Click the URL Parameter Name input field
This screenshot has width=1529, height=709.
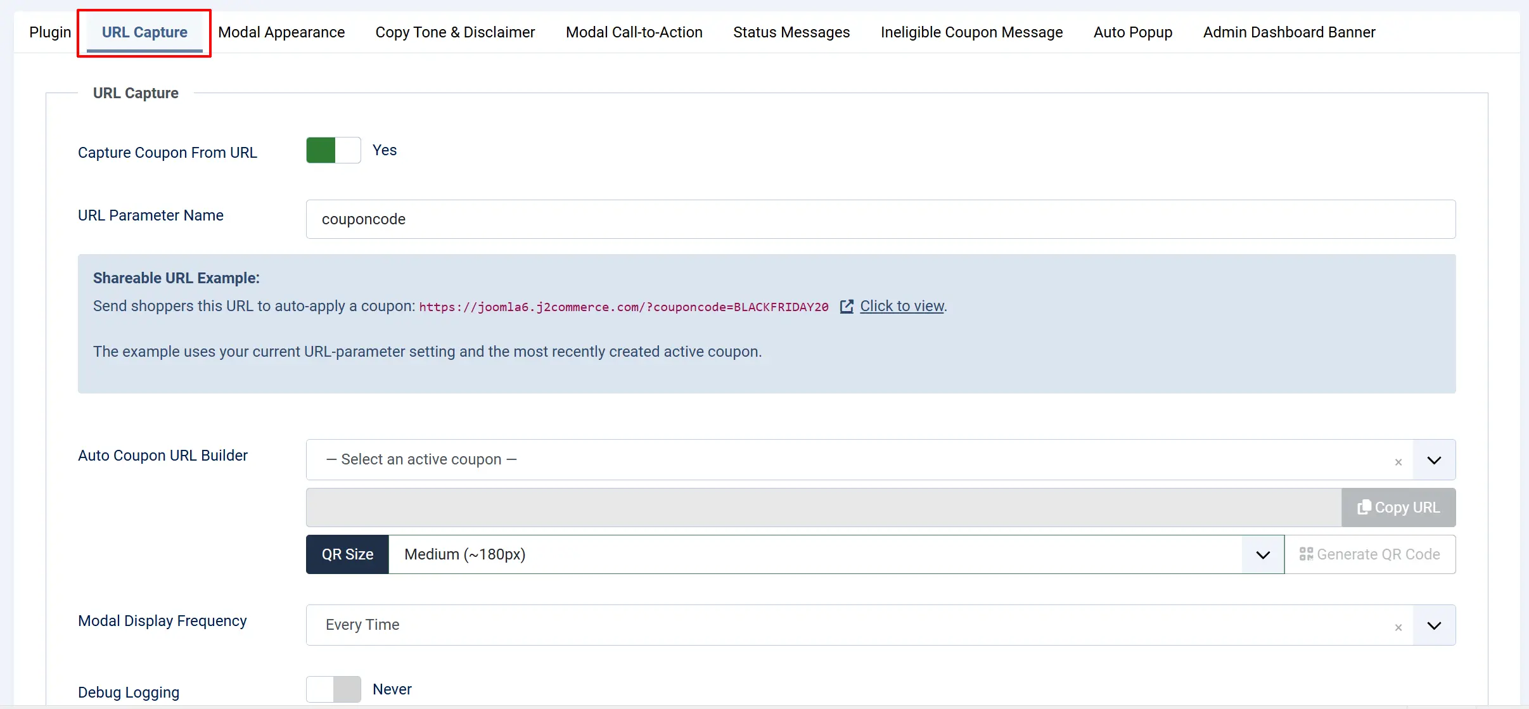click(881, 219)
